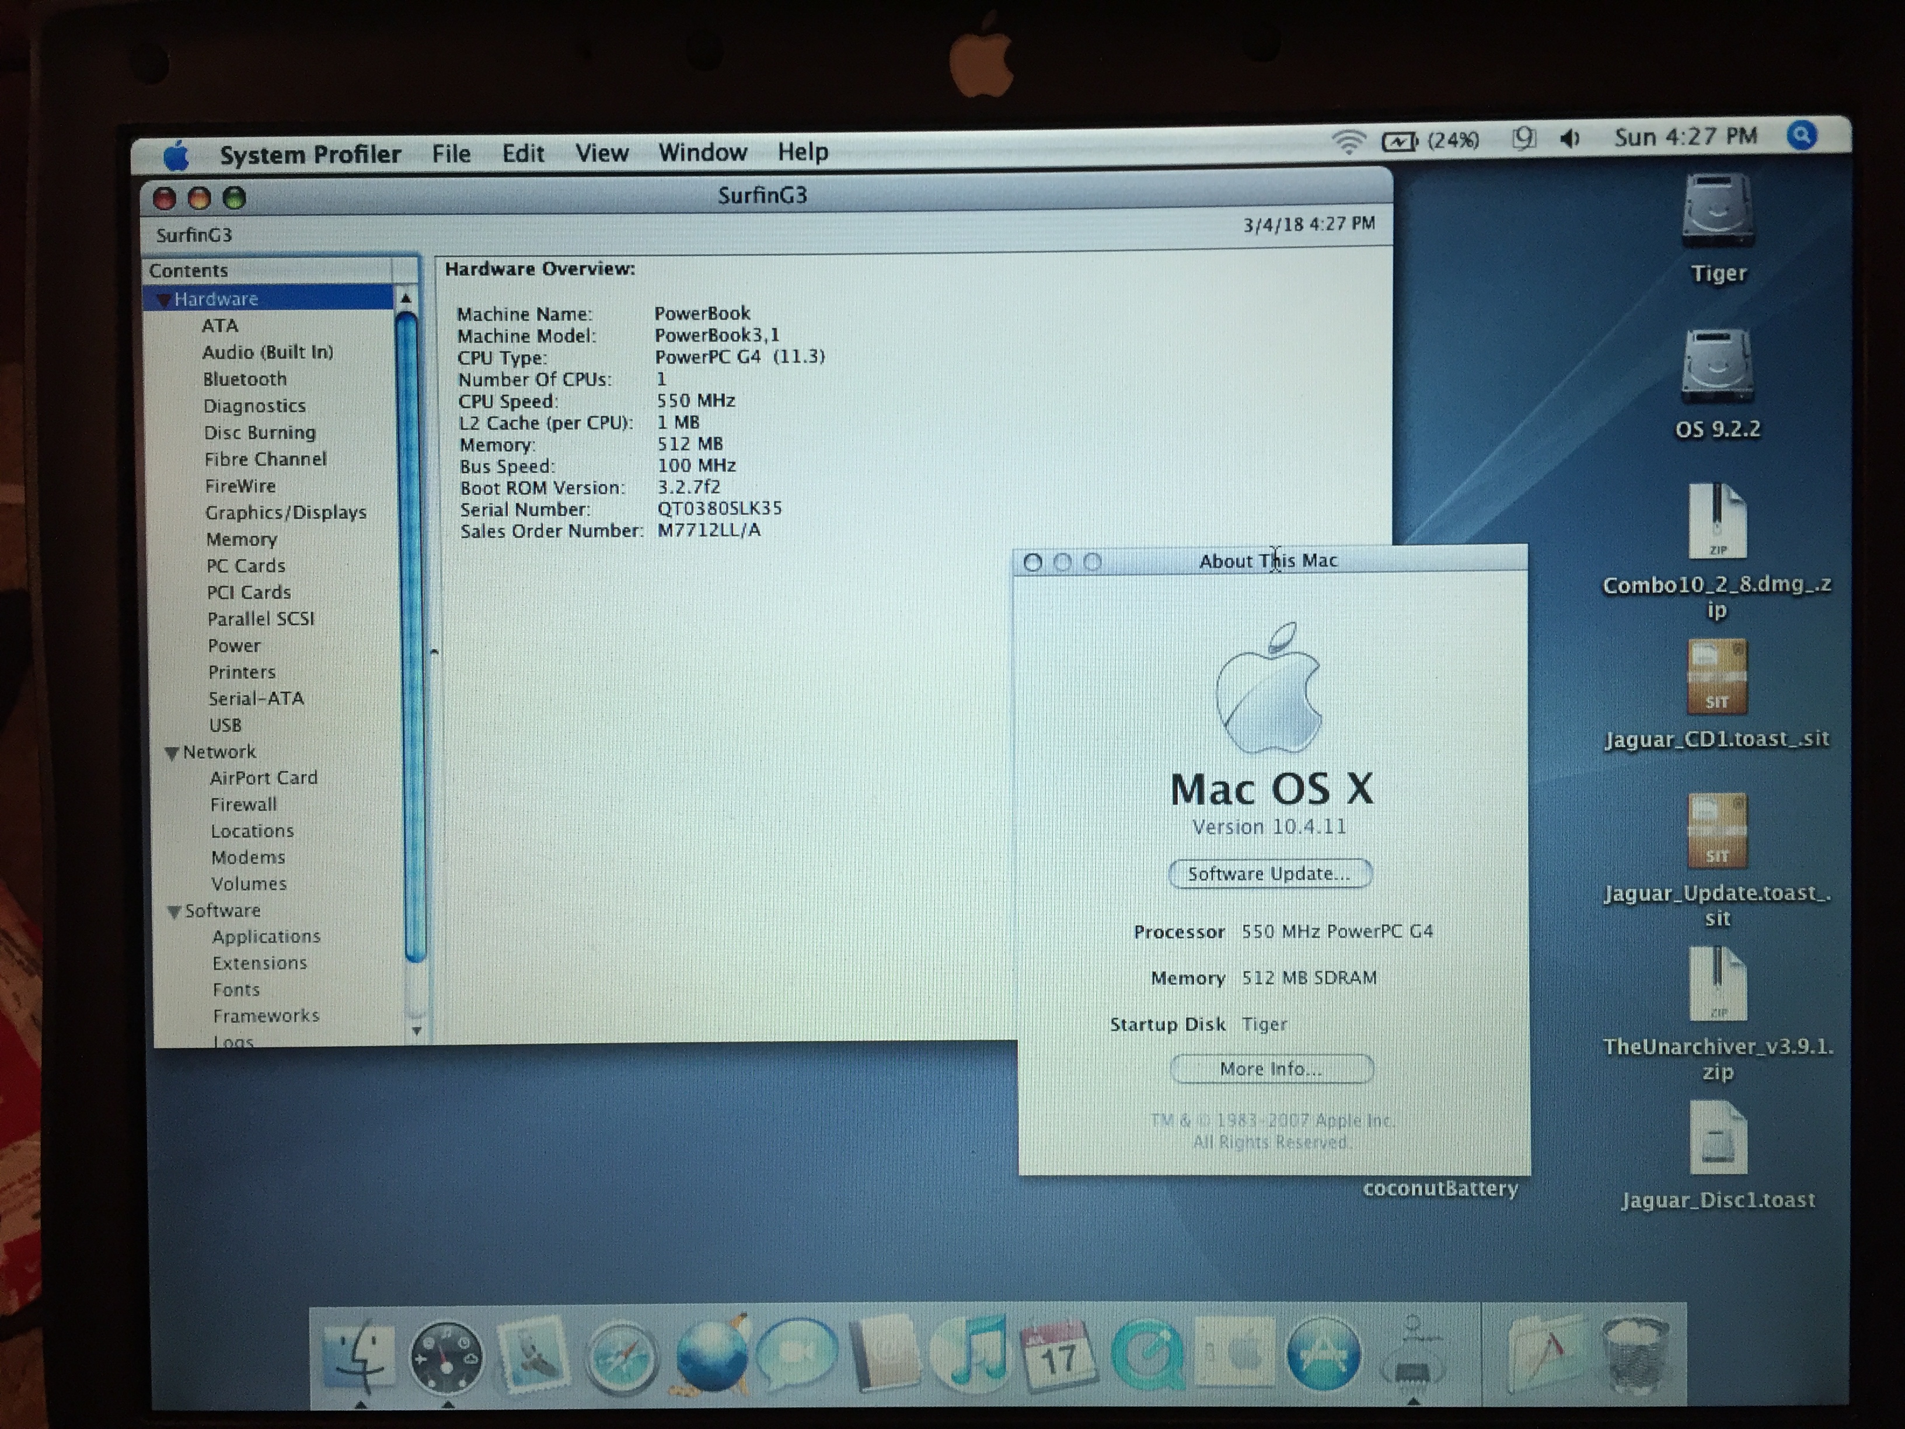Select AirPort Card under Network

click(264, 778)
